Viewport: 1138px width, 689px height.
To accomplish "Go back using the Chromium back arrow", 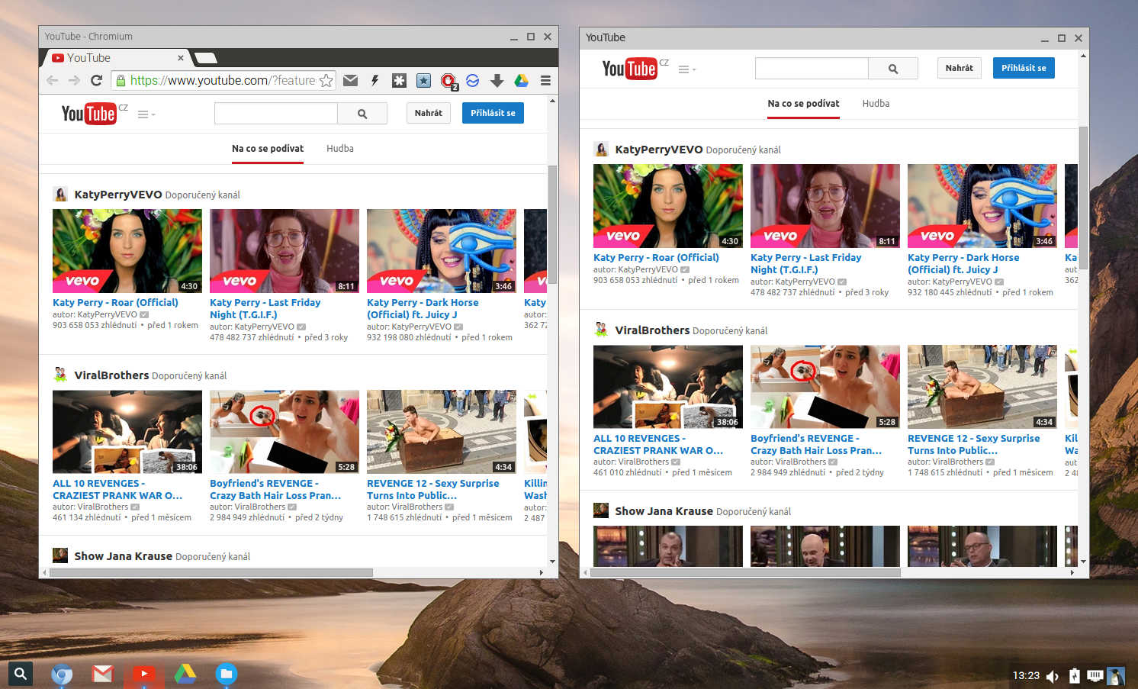I will [52, 80].
